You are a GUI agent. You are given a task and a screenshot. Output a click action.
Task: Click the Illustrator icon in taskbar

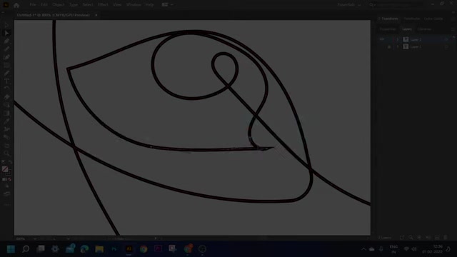(x=129, y=249)
